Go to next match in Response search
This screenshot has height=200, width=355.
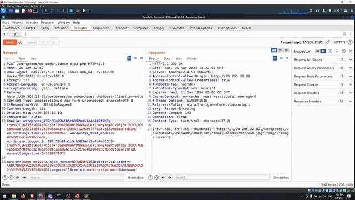point(169,178)
